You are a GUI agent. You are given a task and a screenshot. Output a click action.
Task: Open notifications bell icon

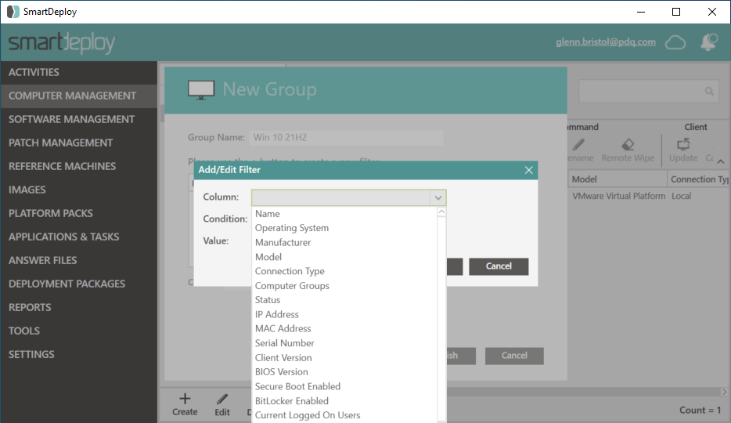tap(708, 42)
